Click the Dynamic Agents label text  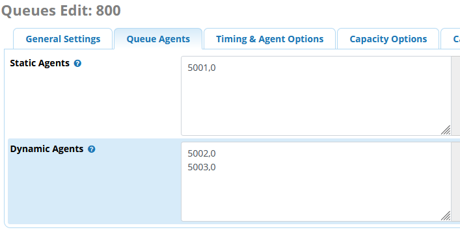[x=47, y=149]
